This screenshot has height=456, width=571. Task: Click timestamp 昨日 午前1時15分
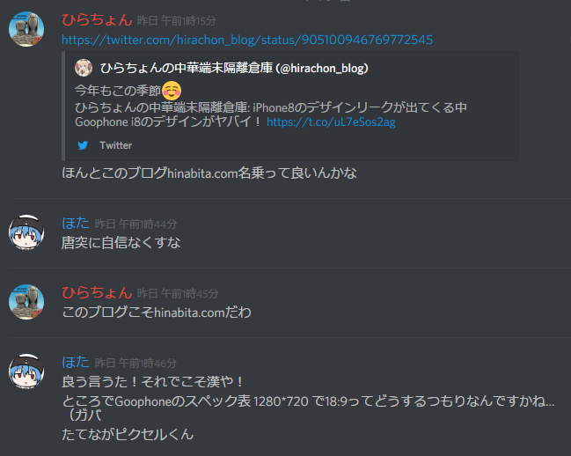pyautogui.click(x=177, y=21)
